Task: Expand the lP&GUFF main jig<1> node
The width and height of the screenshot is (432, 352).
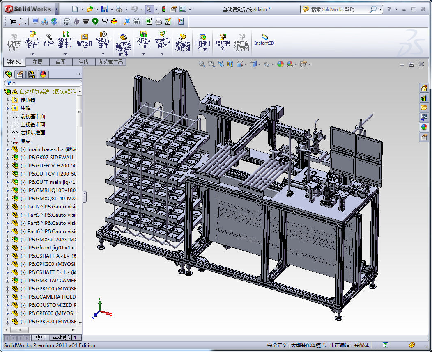Action: click(x=7, y=182)
